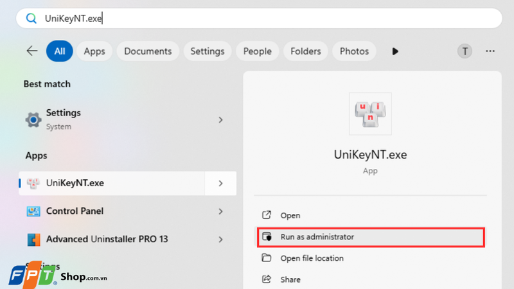Click the UniKeyNT.exe search text field
The height and width of the screenshot is (289, 514).
point(259,19)
